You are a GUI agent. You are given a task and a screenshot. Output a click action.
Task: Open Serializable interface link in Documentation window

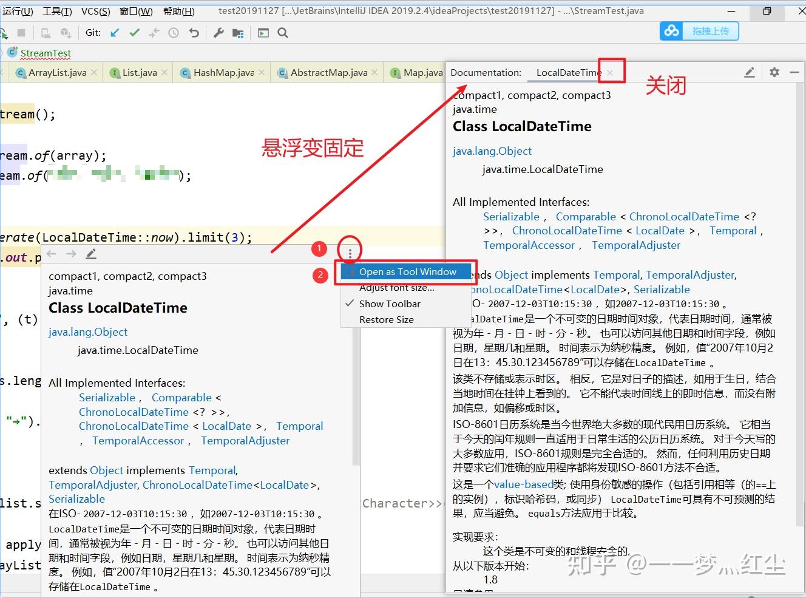pos(511,217)
